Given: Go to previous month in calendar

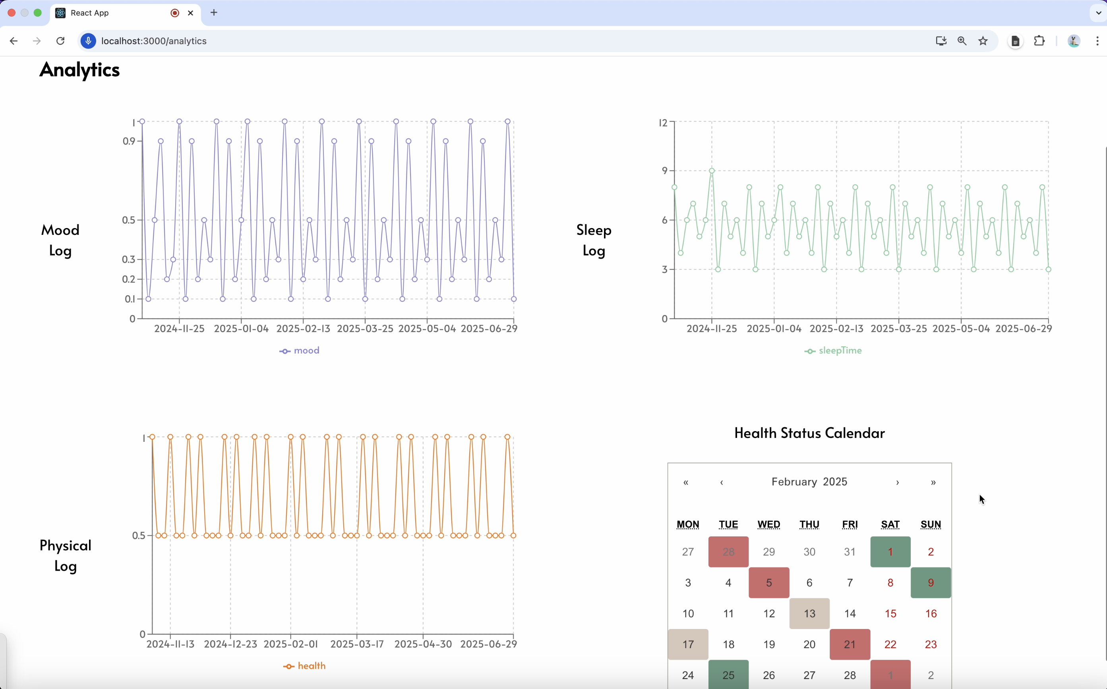Looking at the screenshot, I should (x=722, y=482).
